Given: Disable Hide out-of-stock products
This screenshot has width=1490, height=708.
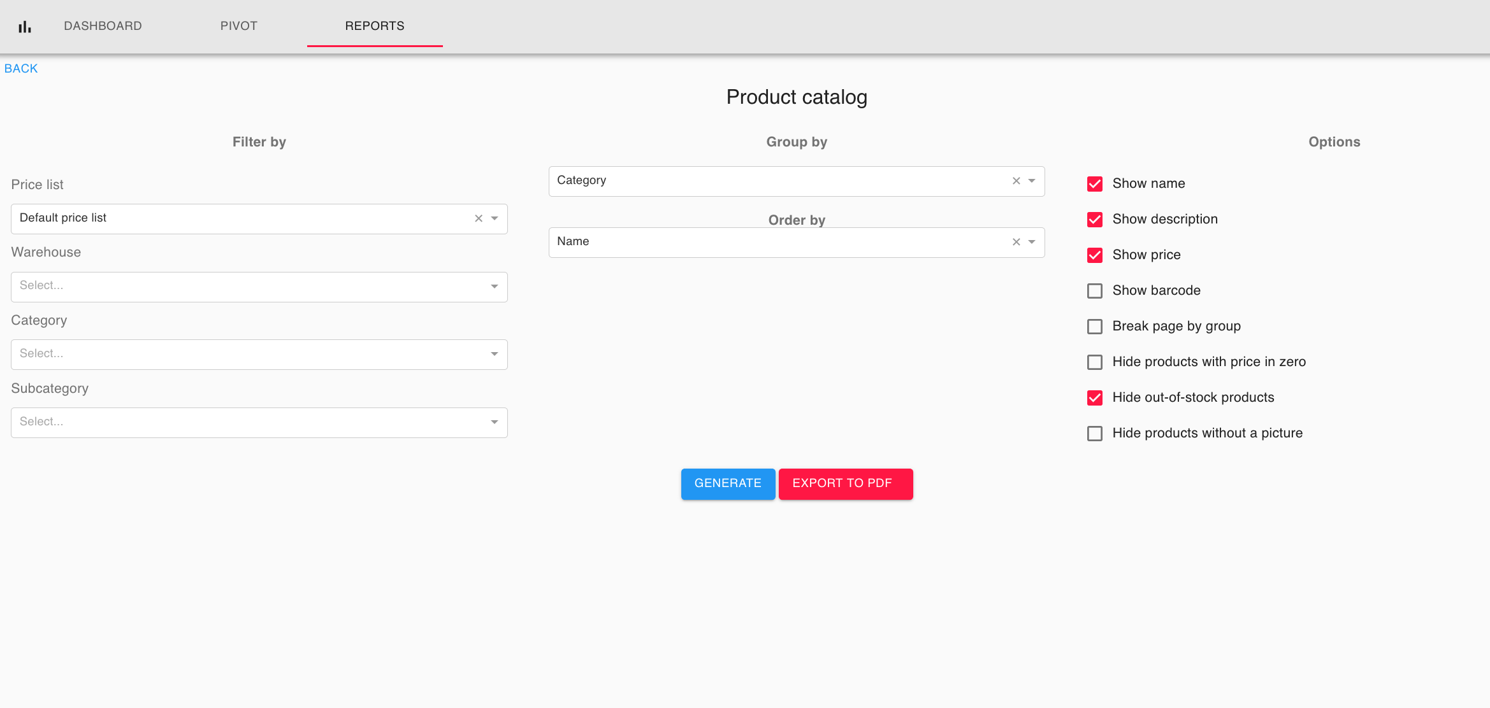Looking at the screenshot, I should pyautogui.click(x=1095, y=398).
